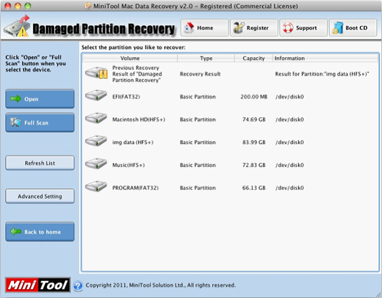The height and width of the screenshot is (298, 382).
Task: Click the "Recovery Result" type cell
Action: [x=200, y=74]
